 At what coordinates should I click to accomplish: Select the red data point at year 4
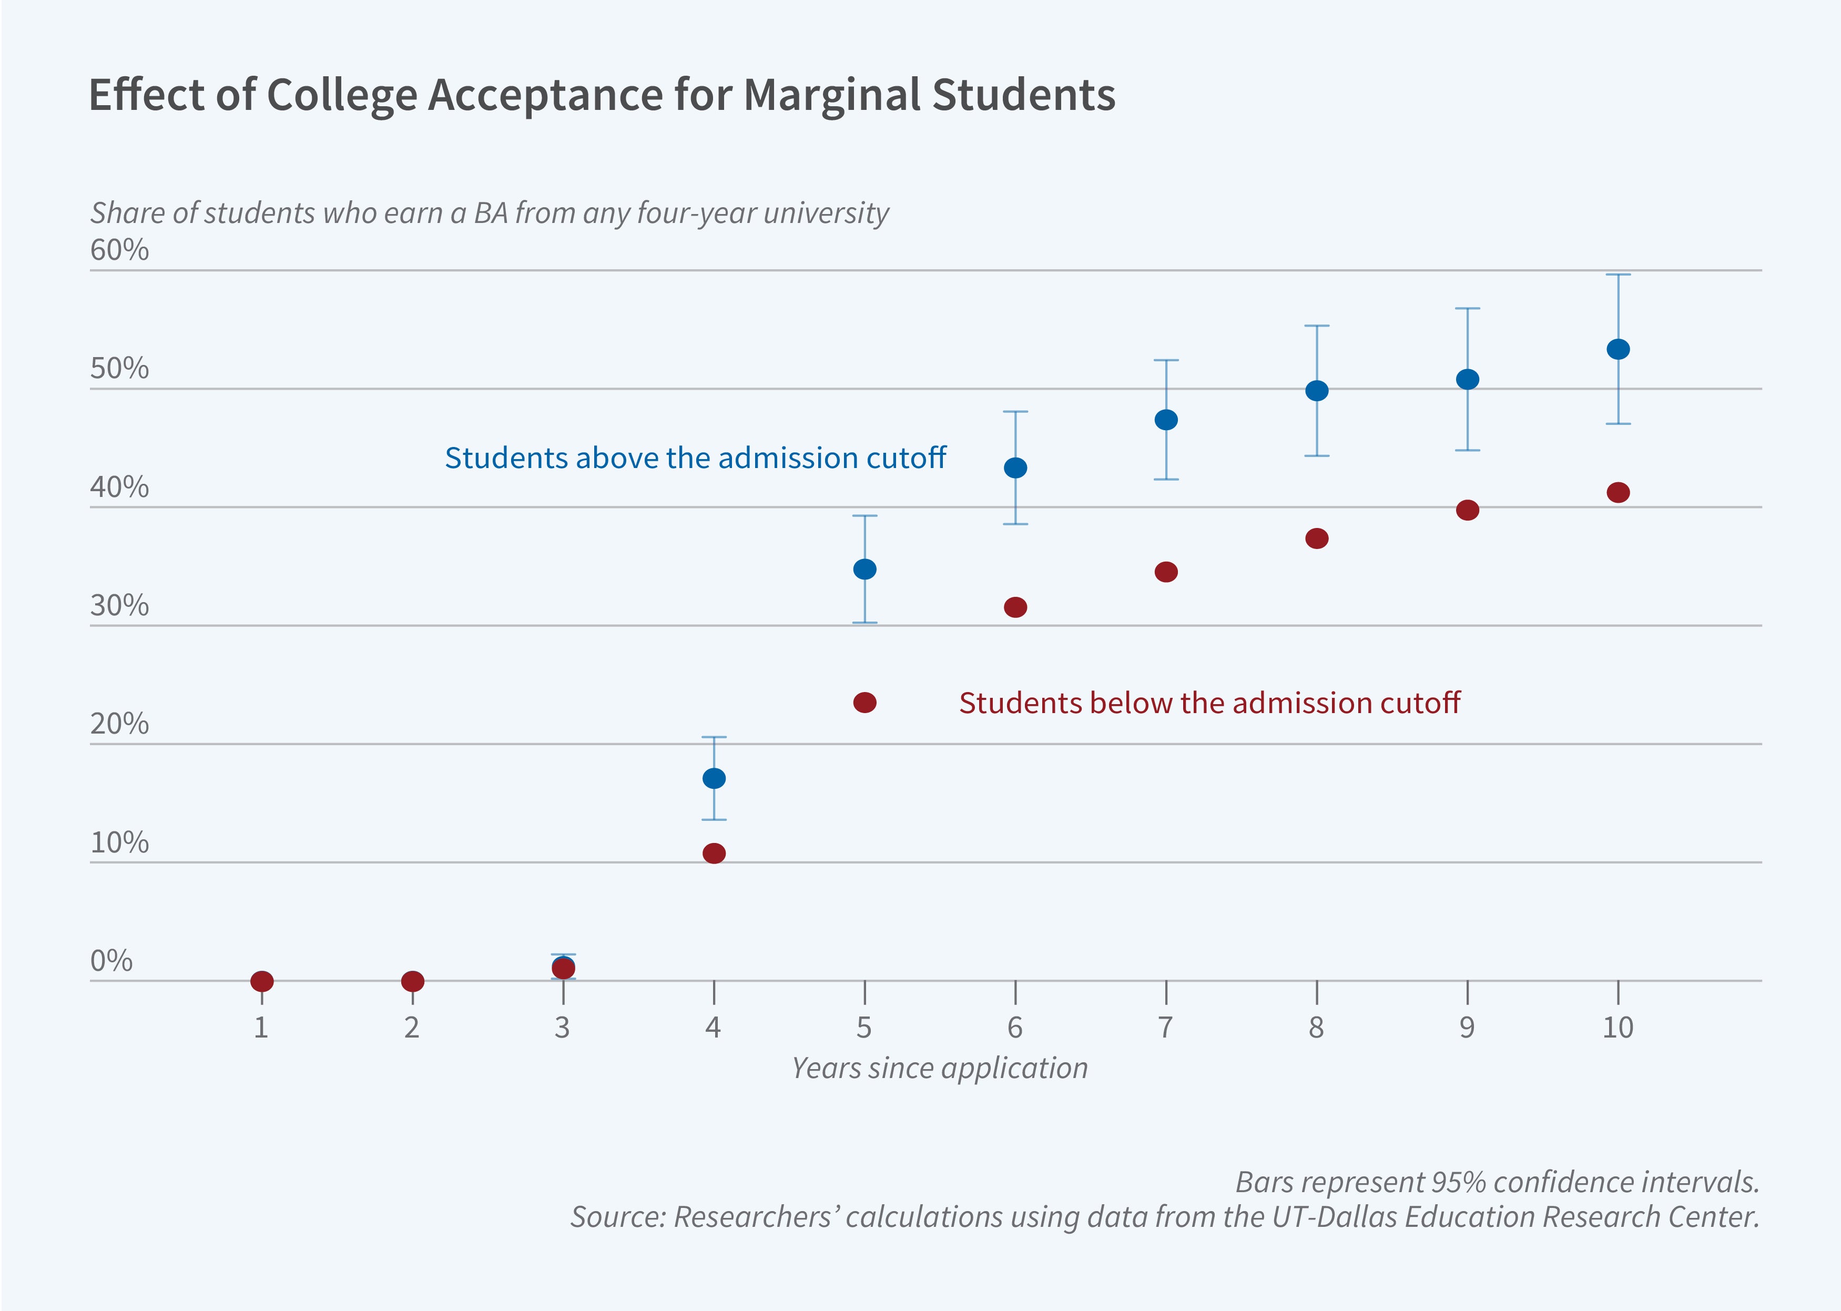(x=714, y=853)
